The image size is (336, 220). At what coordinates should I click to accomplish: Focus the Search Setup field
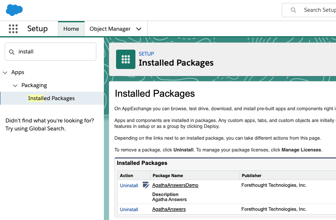tap(309, 10)
